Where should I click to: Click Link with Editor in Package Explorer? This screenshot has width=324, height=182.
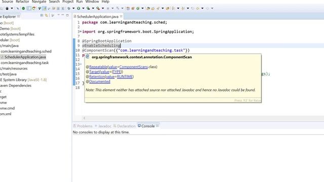pyautogui.click(x=46, y=15)
